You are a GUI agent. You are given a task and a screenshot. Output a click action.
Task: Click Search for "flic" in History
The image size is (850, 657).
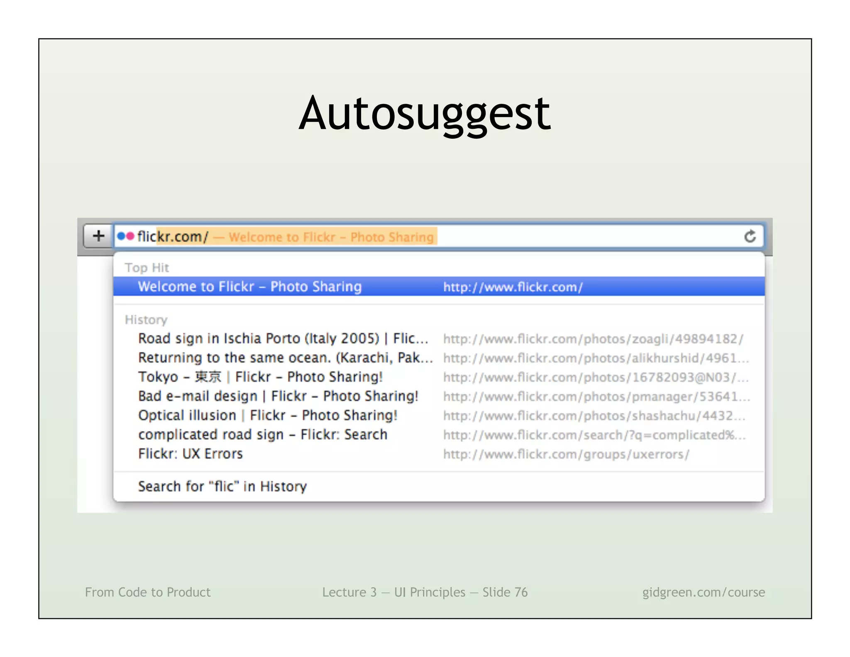(x=222, y=486)
